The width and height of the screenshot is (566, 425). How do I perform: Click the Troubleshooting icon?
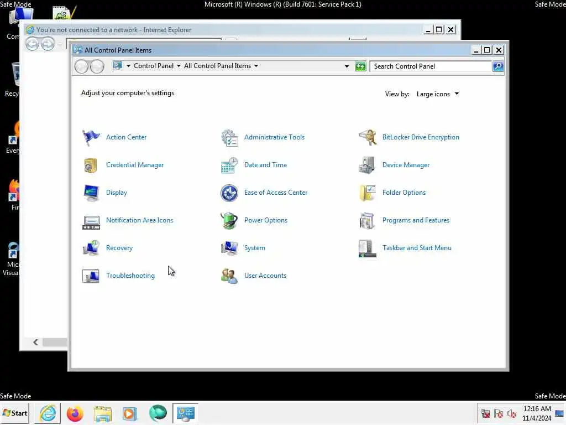coord(91,276)
